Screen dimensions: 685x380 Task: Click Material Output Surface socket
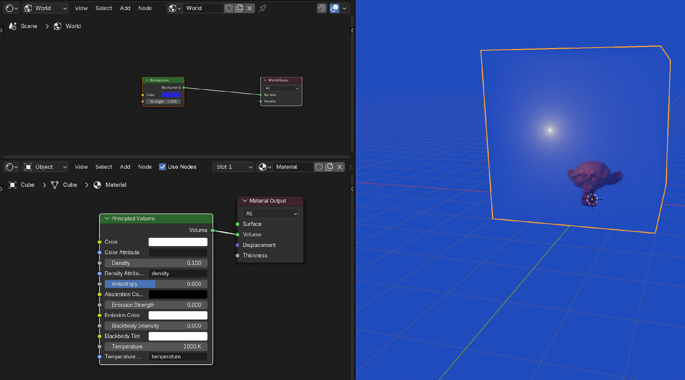point(238,224)
